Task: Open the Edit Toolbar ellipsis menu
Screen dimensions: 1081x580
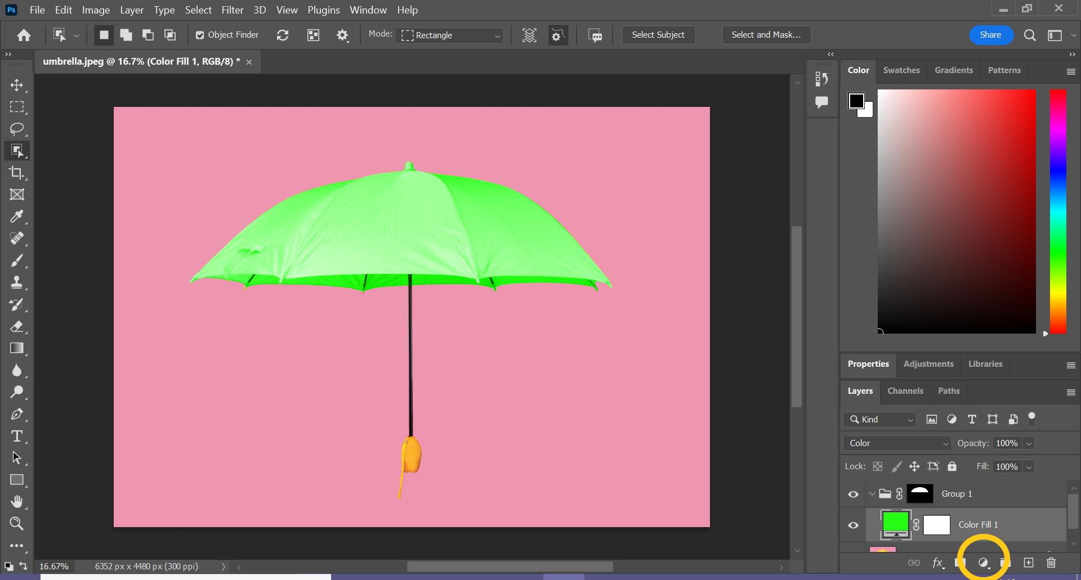Action: coord(17,546)
